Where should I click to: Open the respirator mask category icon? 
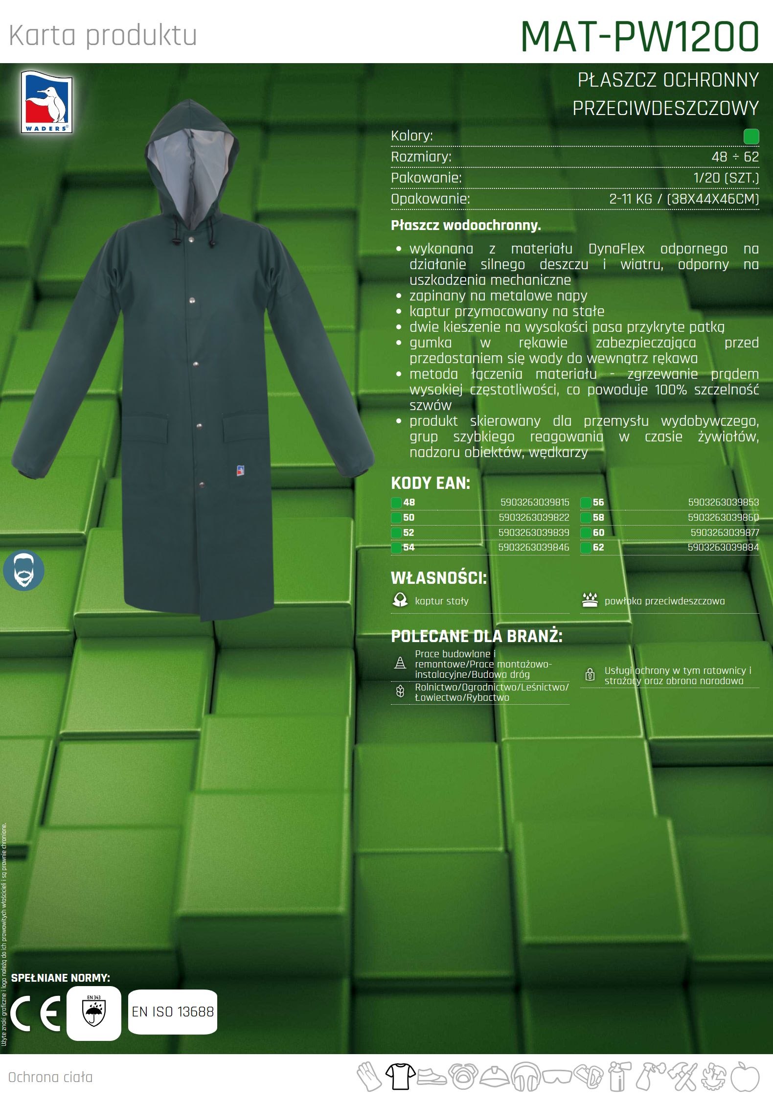462,1077
